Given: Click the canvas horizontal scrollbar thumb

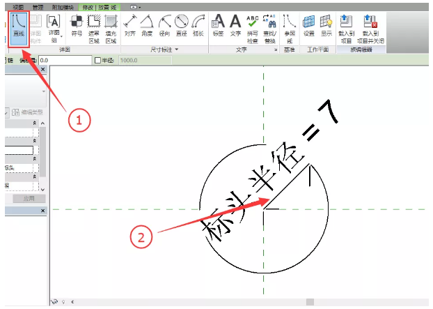Looking at the screenshot, I should (x=310, y=302).
